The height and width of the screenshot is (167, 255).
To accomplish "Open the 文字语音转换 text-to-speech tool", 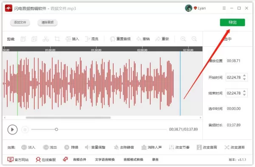I will (105, 159).
